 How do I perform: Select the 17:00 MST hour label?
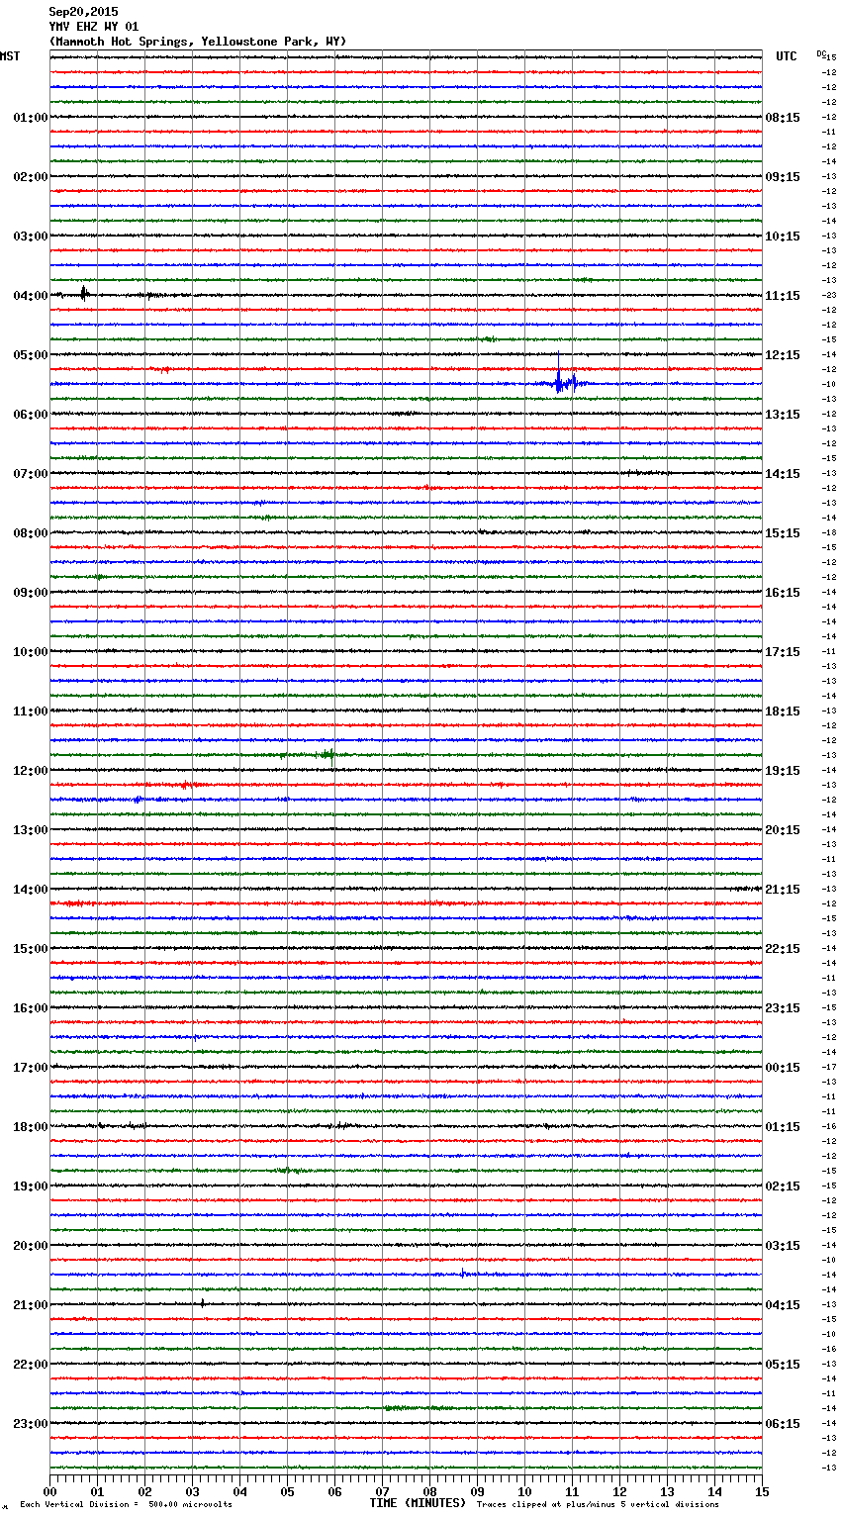[31, 1068]
